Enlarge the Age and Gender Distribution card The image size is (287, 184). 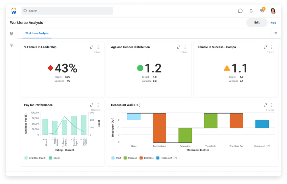(179, 47)
